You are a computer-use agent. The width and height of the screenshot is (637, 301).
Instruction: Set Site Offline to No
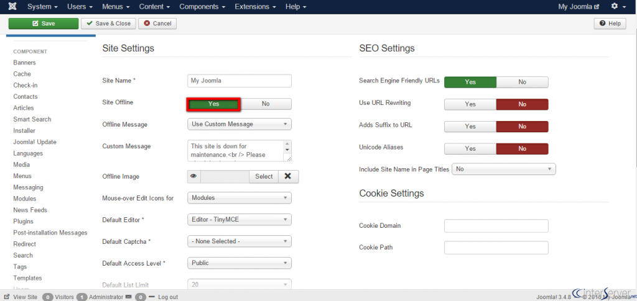tap(266, 104)
